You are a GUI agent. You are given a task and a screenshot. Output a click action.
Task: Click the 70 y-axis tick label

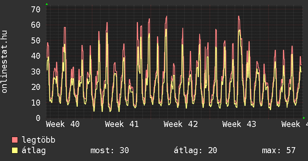click(x=35, y=9)
